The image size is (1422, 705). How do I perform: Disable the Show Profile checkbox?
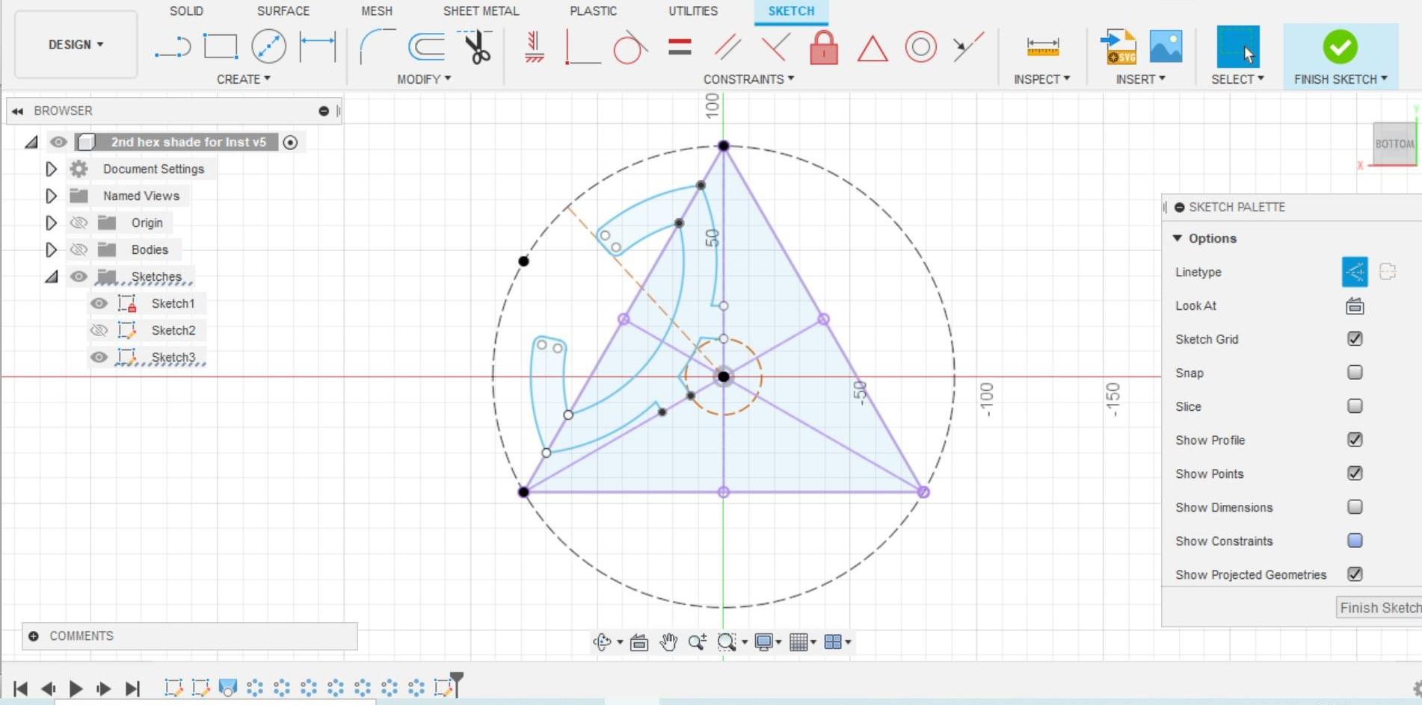pyautogui.click(x=1354, y=440)
